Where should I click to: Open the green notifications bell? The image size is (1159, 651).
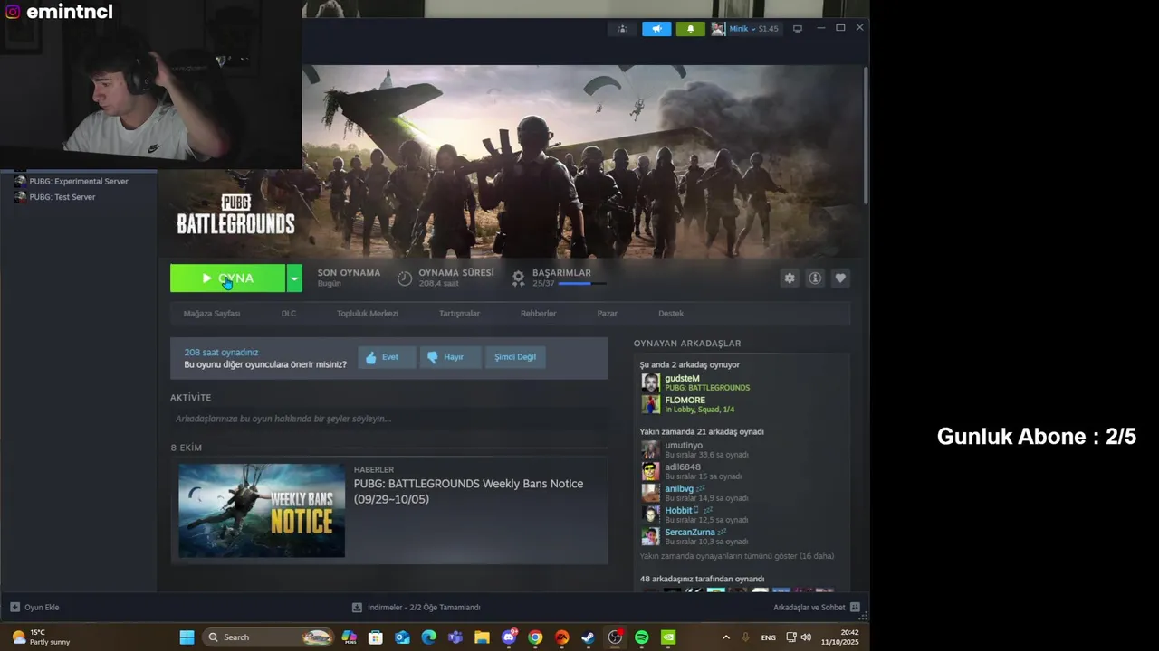690,29
